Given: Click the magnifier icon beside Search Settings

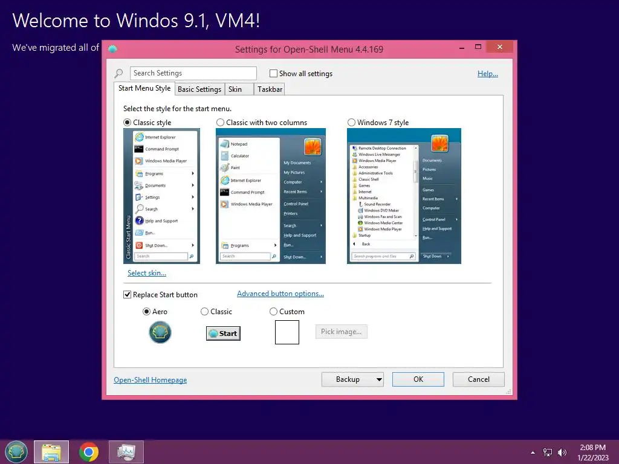Looking at the screenshot, I should pos(119,73).
